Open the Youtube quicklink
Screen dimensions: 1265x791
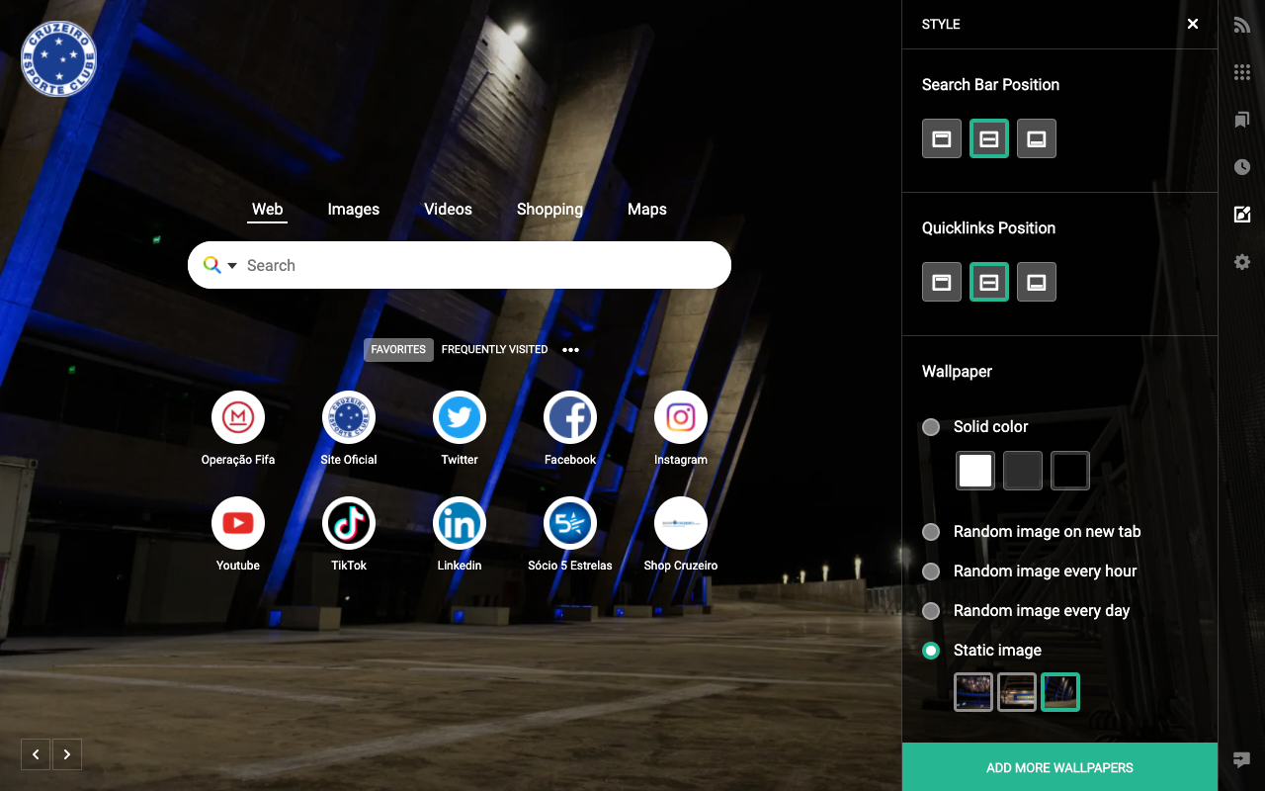(238, 524)
